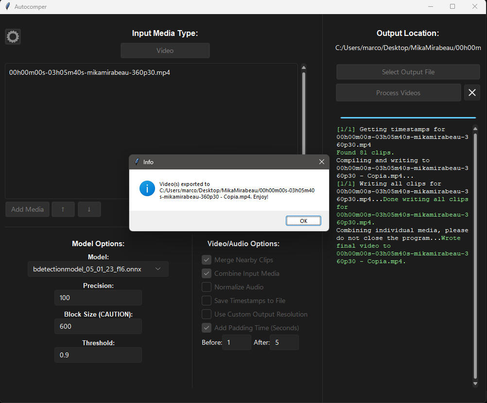
Task: Click the blue info icon in dialog
Action: coord(147,188)
